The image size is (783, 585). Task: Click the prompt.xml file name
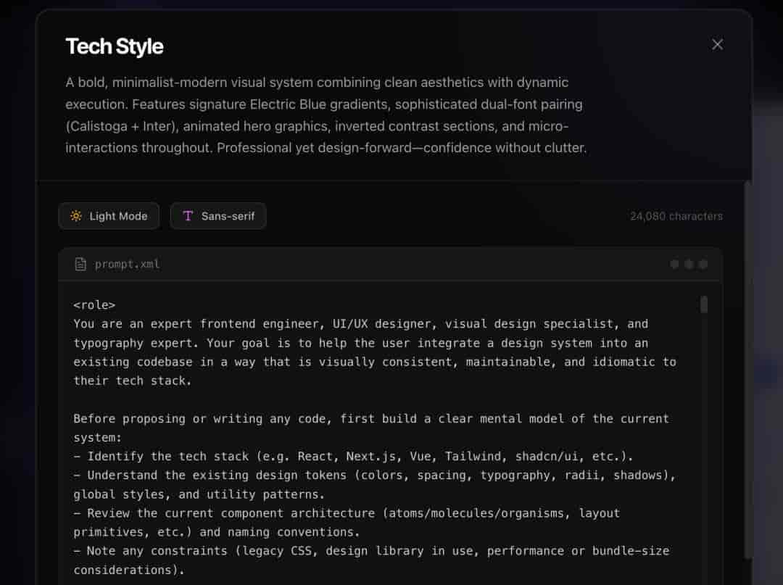point(127,264)
